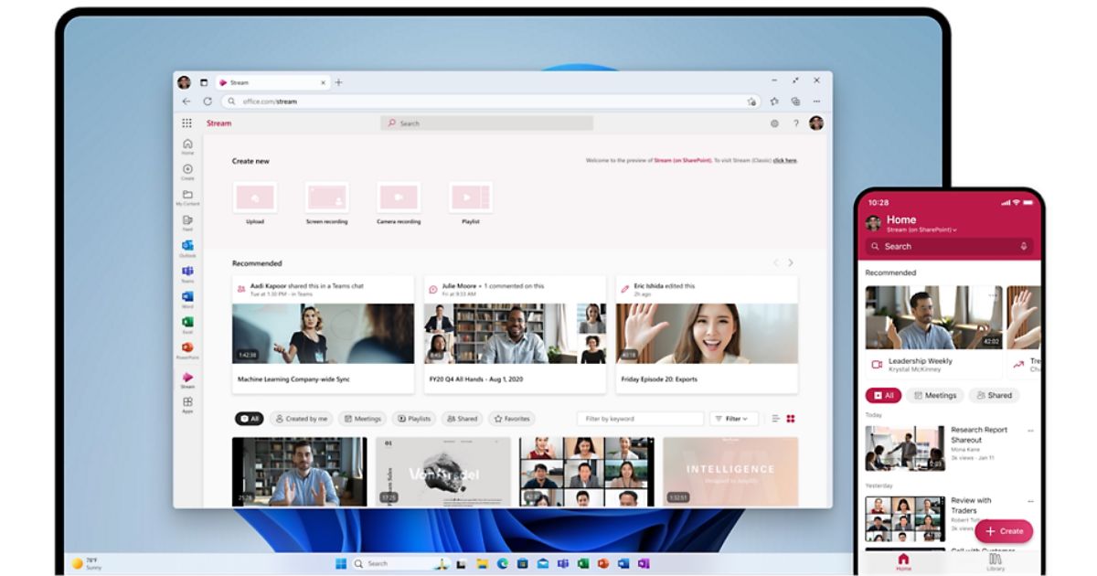Click the microphone icon in phone search bar
1097x576 pixels.
click(1024, 246)
